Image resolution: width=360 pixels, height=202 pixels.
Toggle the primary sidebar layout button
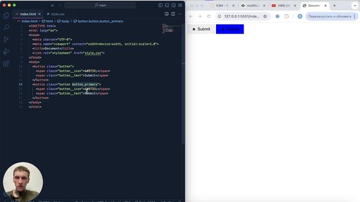point(160,5)
